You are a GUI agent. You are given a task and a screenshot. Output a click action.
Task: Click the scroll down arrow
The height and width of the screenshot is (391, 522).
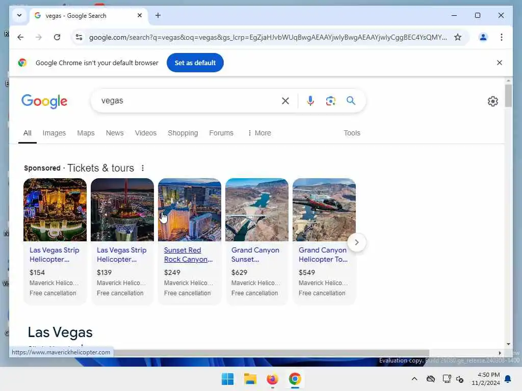[508, 344]
